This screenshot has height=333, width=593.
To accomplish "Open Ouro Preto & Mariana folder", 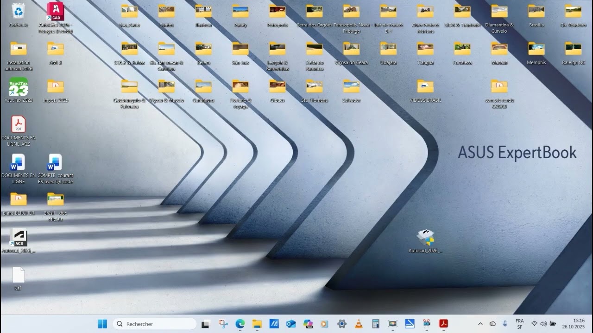I will tap(425, 18).
